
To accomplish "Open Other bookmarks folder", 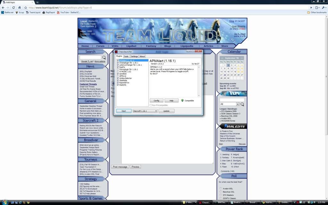I will pos(317,12).
